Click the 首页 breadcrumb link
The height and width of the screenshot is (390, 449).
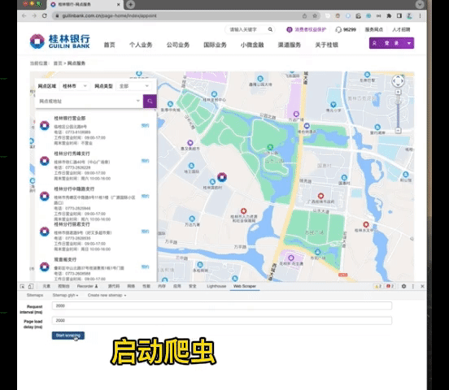58,63
